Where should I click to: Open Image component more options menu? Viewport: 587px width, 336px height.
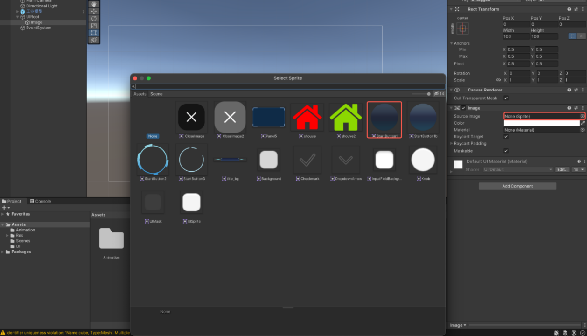point(583,108)
